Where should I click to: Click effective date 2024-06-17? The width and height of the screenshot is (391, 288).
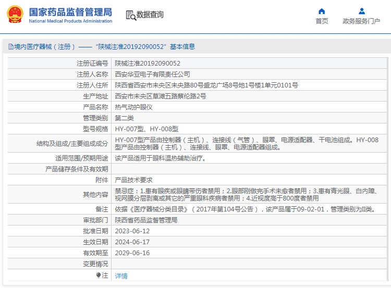click(132, 242)
